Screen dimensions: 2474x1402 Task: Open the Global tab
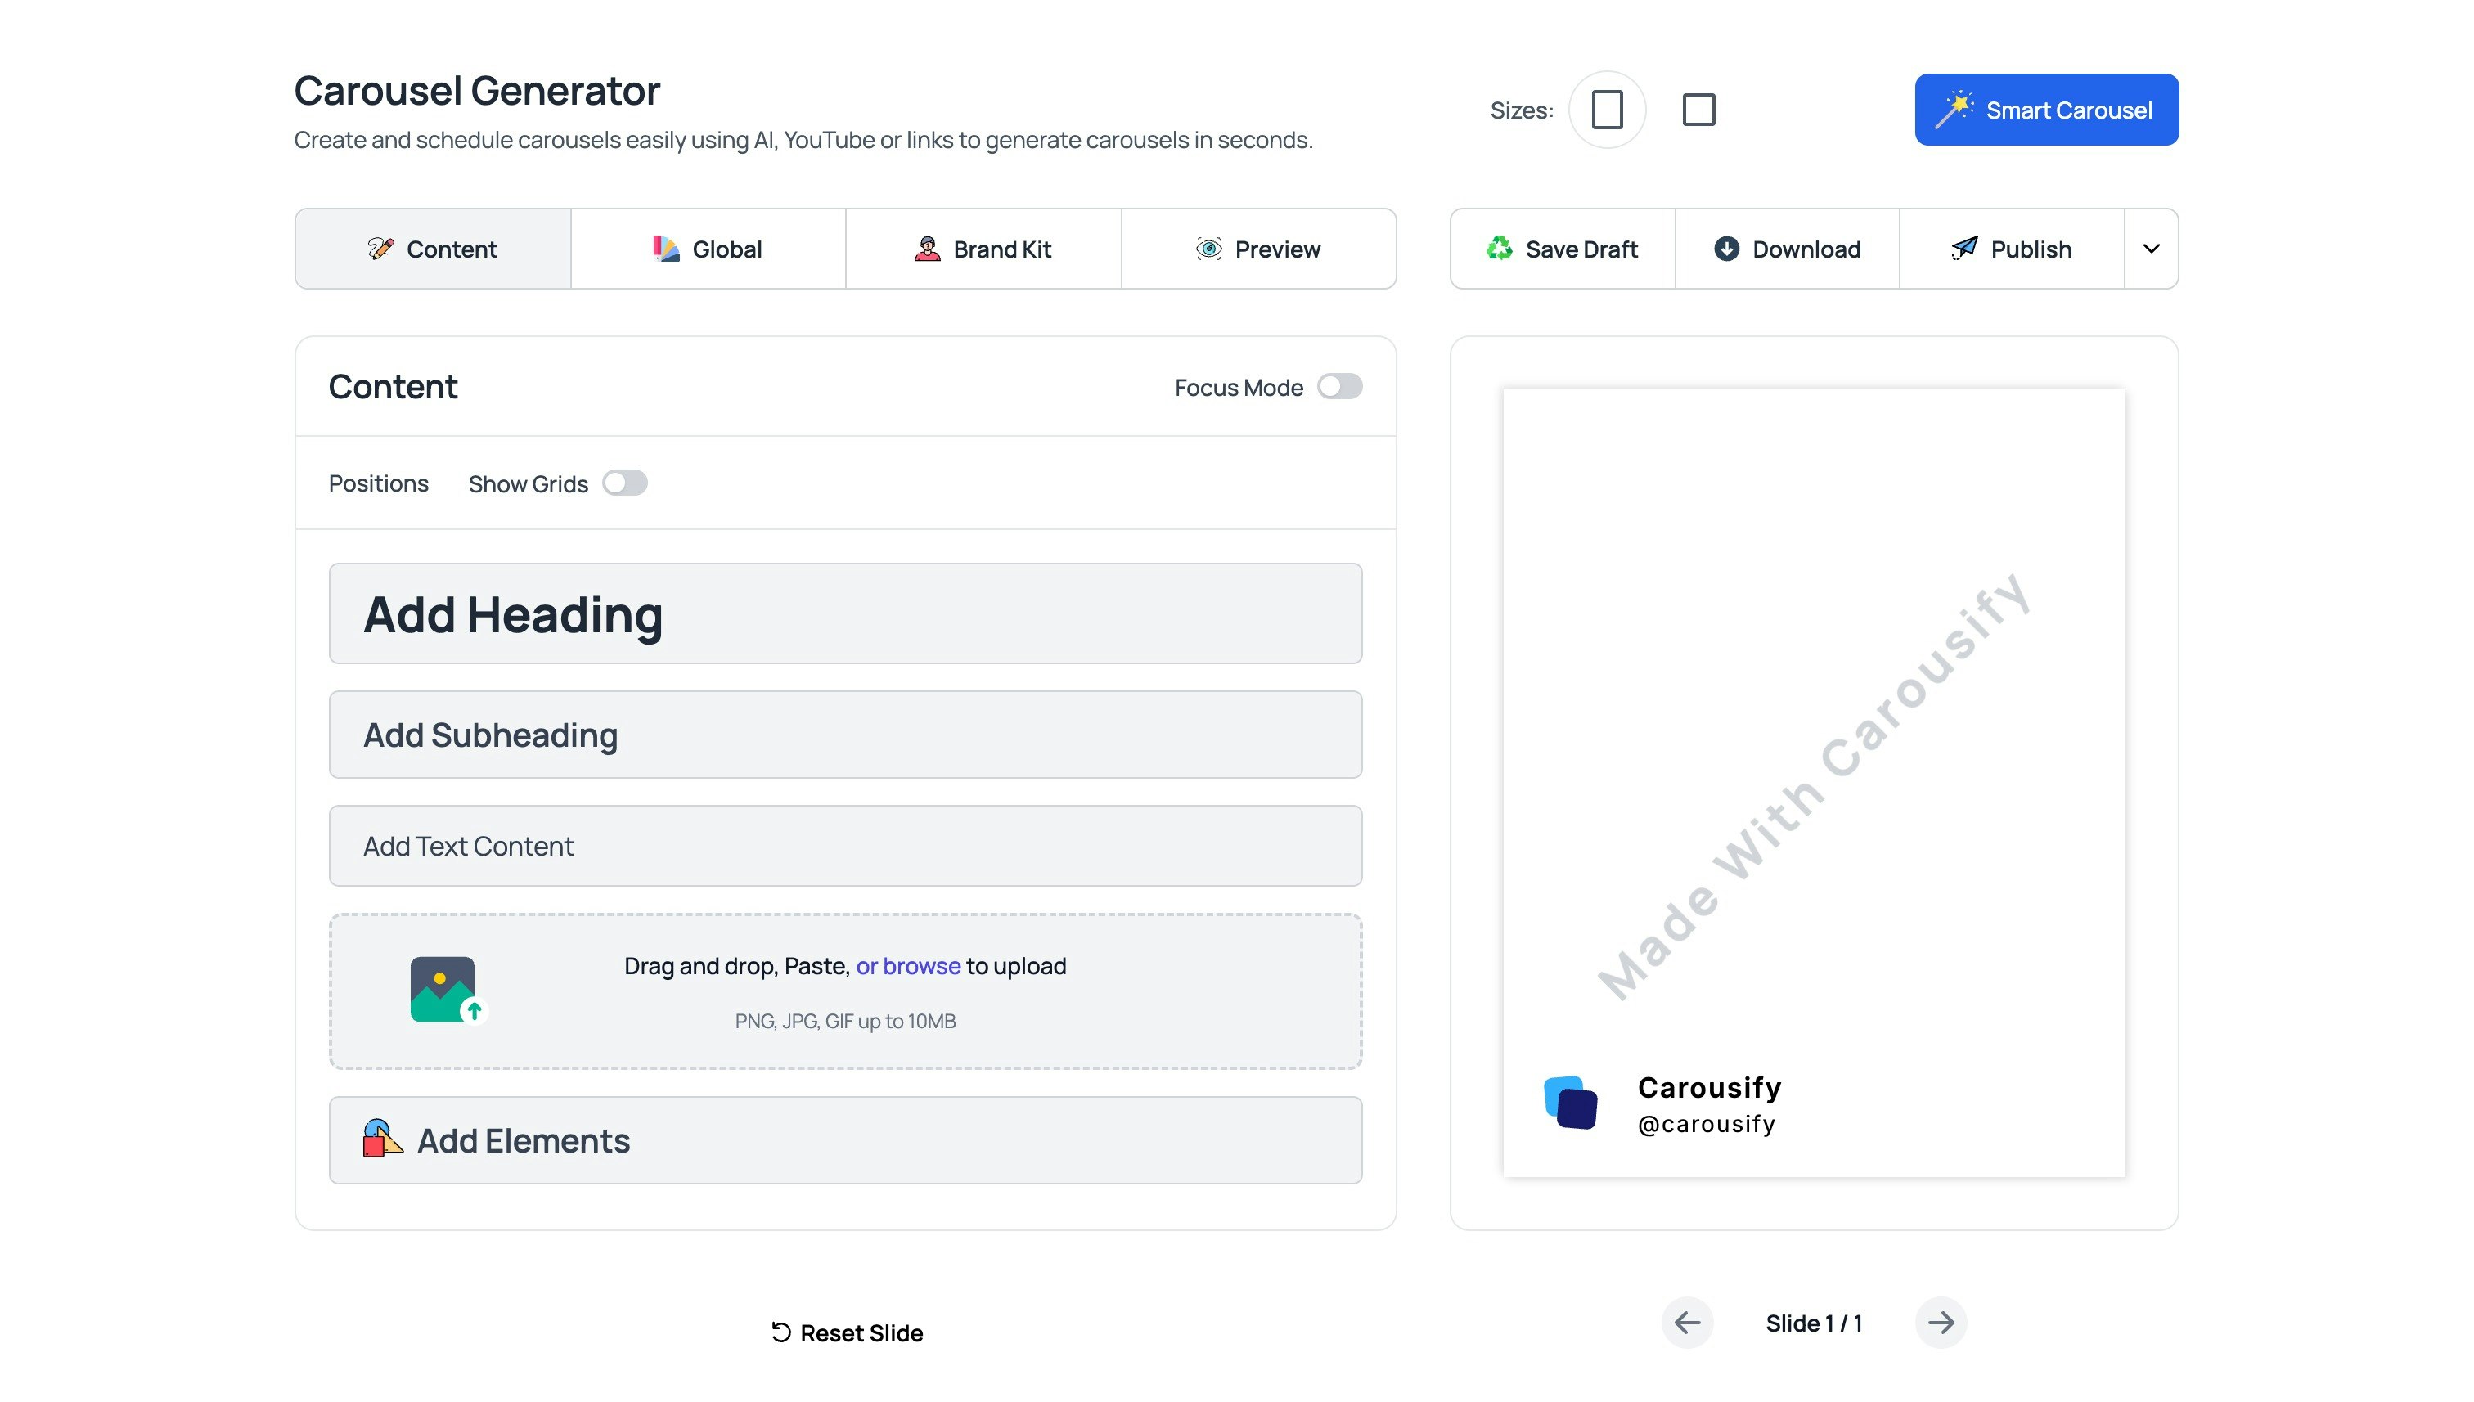coord(708,249)
